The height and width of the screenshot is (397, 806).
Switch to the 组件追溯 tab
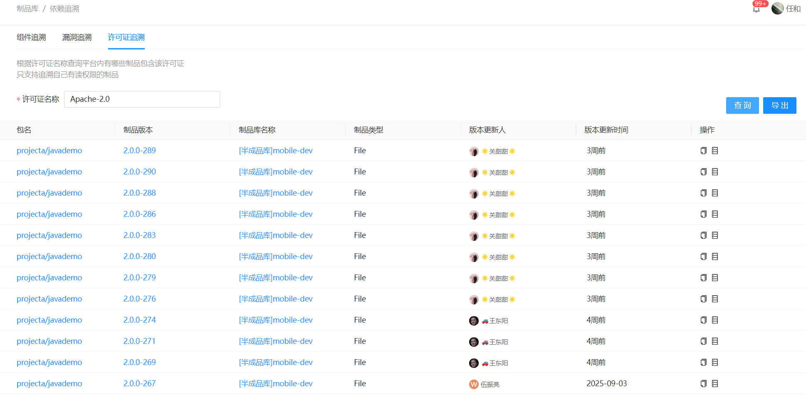(x=31, y=37)
